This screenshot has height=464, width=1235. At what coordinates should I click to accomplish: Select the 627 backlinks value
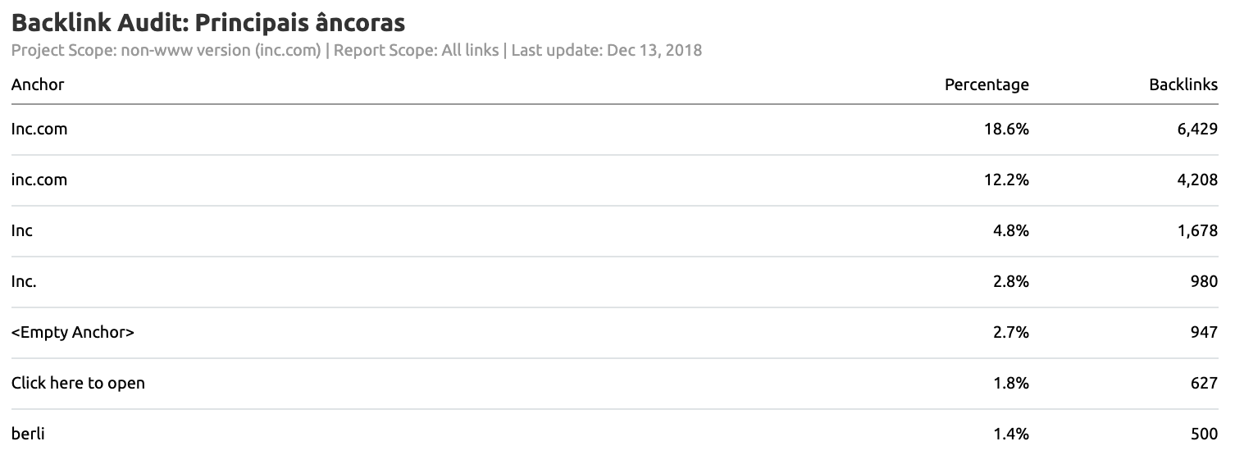(x=1204, y=383)
